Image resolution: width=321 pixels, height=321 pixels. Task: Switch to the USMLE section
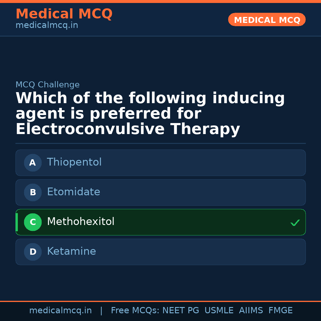pos(219,310)
